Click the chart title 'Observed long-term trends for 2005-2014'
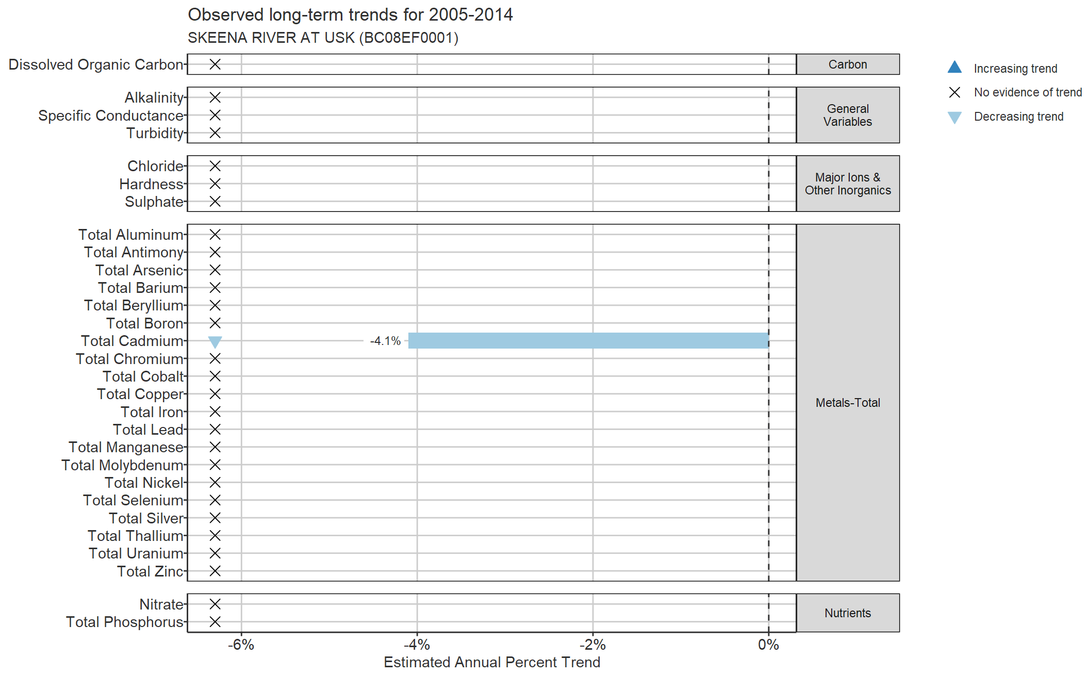This screenshot has height=675, width=1089. point(350,15)
